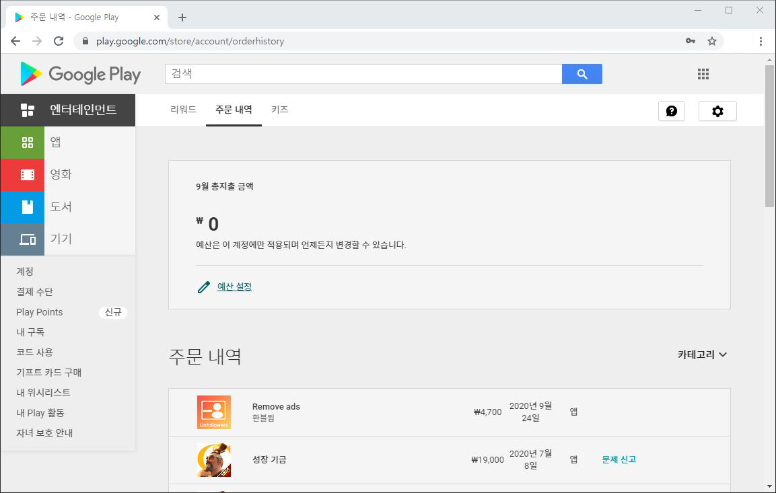Viewport: 776px width, 493px height.
Task: Click the 9월 총지출 금액 heading
Action: (x=225, y=186)
